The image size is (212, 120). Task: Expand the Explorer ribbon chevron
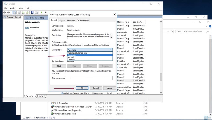click(206, 26)
